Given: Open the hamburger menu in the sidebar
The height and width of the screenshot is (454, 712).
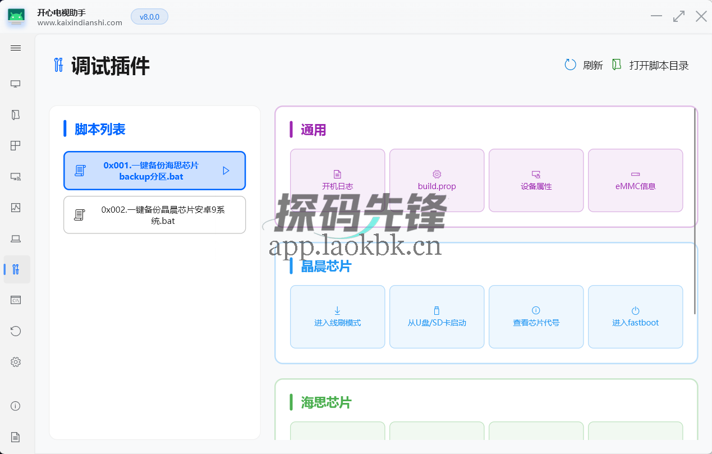Looking at the screenshot, I should 16,48.
